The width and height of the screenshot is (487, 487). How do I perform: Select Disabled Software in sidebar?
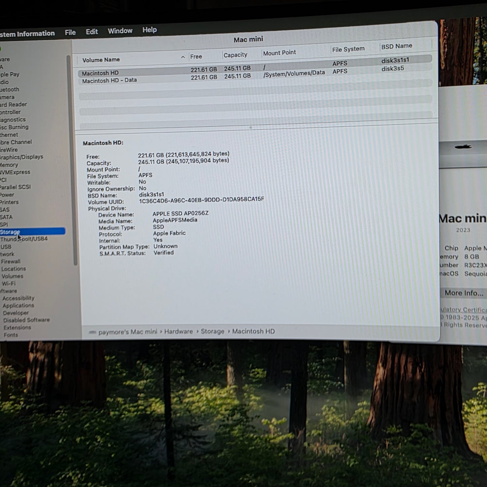(27, 320)
